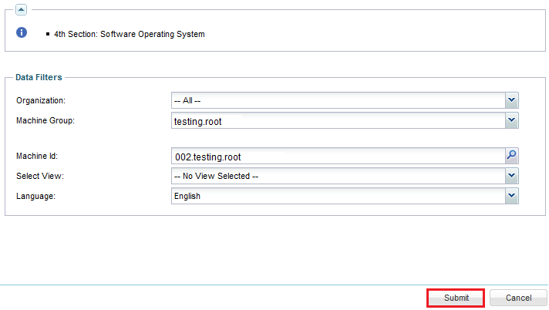Expand the Machine Group dropdown arrow

pyautogui.click(x=511, y=120)
